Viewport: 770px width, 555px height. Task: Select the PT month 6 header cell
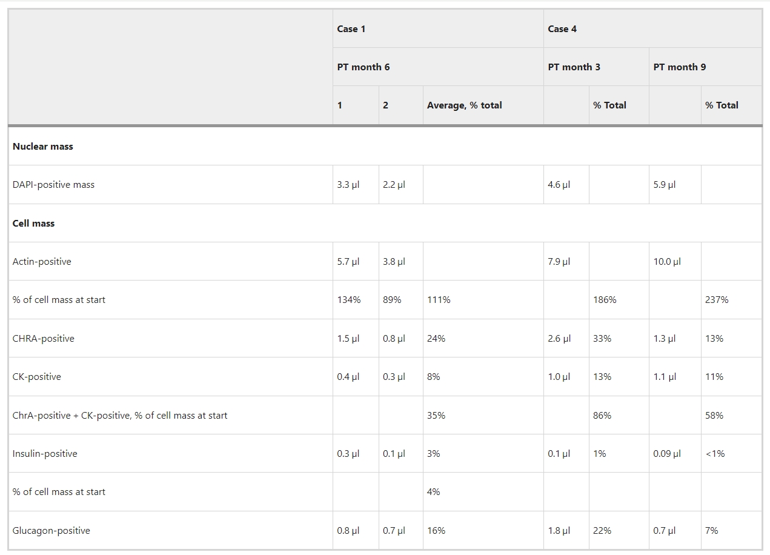(x=363, y=67)
